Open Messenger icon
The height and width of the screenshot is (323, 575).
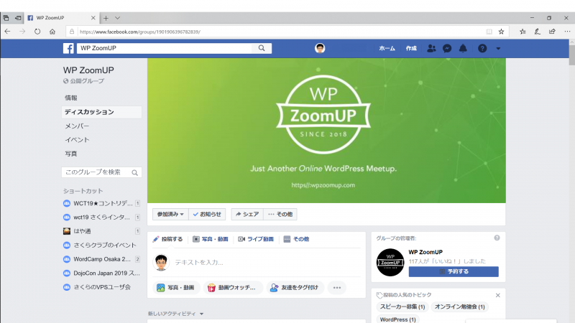(x=447, y=48)
